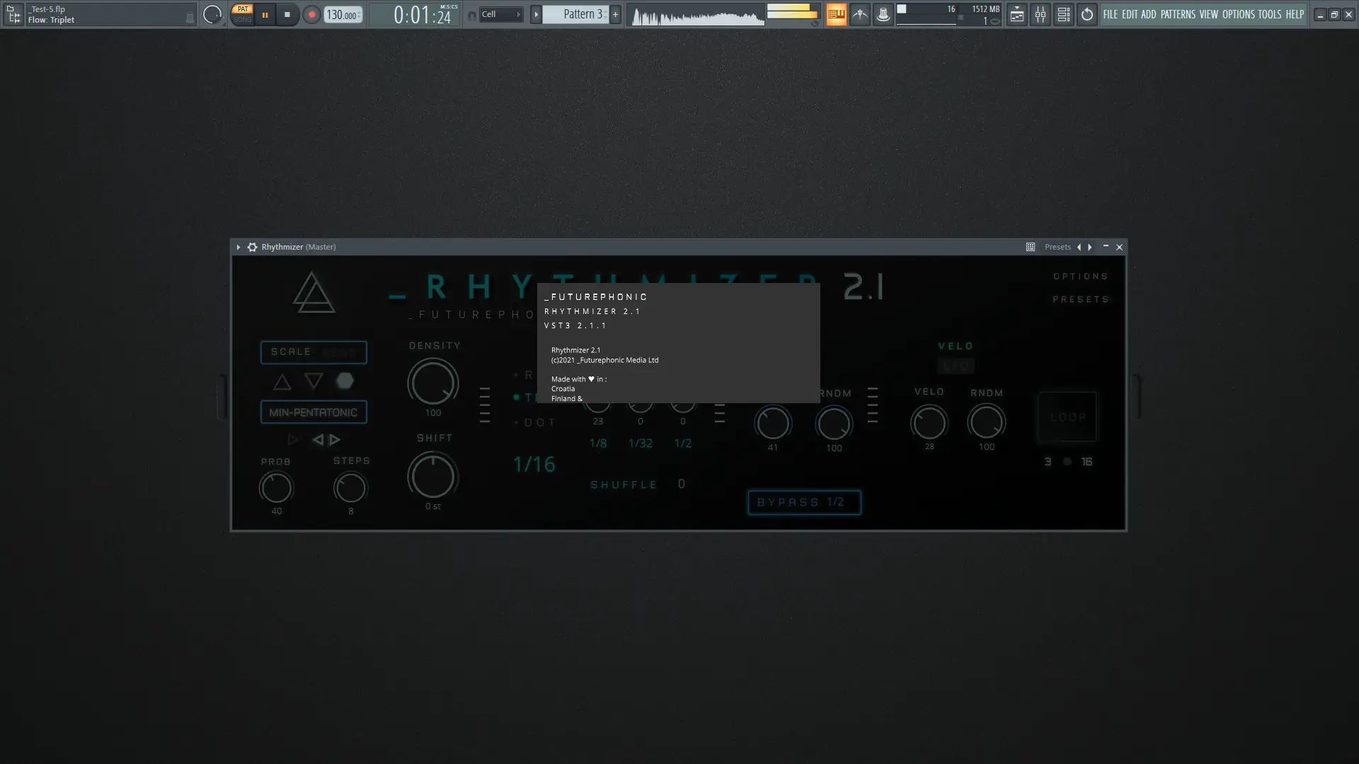Select the upward triangle scale direction
The width and height of the screenshot is (1359, 764).
282,382
